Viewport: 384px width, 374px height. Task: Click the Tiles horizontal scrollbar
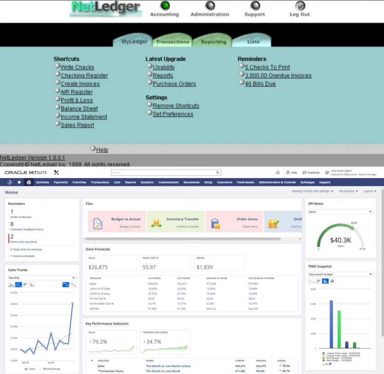point(183,239)
